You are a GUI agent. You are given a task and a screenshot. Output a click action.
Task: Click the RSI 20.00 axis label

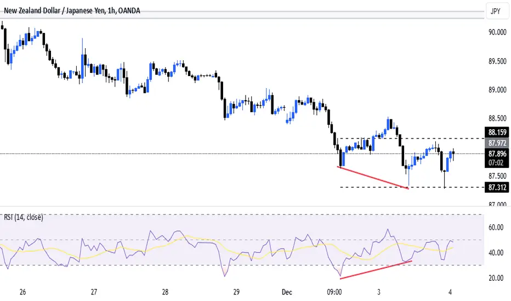click(x=496, y=278)
